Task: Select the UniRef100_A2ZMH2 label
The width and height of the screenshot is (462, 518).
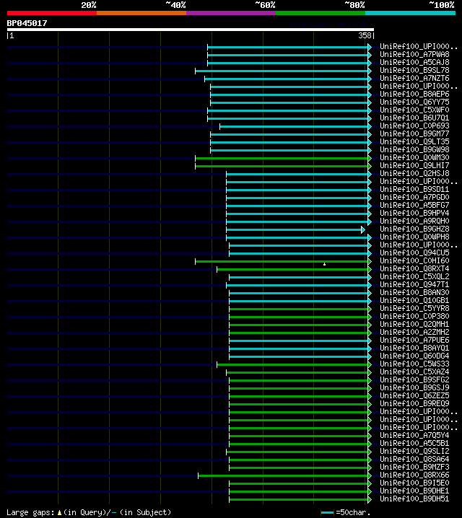Action: click(x=414, y=332)
